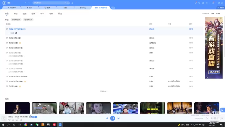The width and height of the screenshot is (225, 127).
Task: Pause the current song
Action: click(112, 118)
